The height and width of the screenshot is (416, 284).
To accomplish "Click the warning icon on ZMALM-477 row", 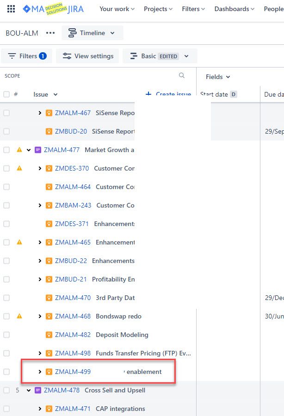I will [19, 150].
